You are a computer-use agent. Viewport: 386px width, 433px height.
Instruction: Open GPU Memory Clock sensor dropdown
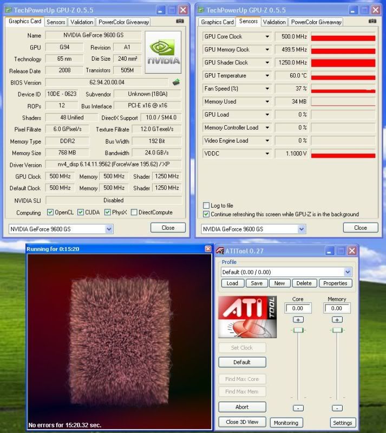[267, 49]
